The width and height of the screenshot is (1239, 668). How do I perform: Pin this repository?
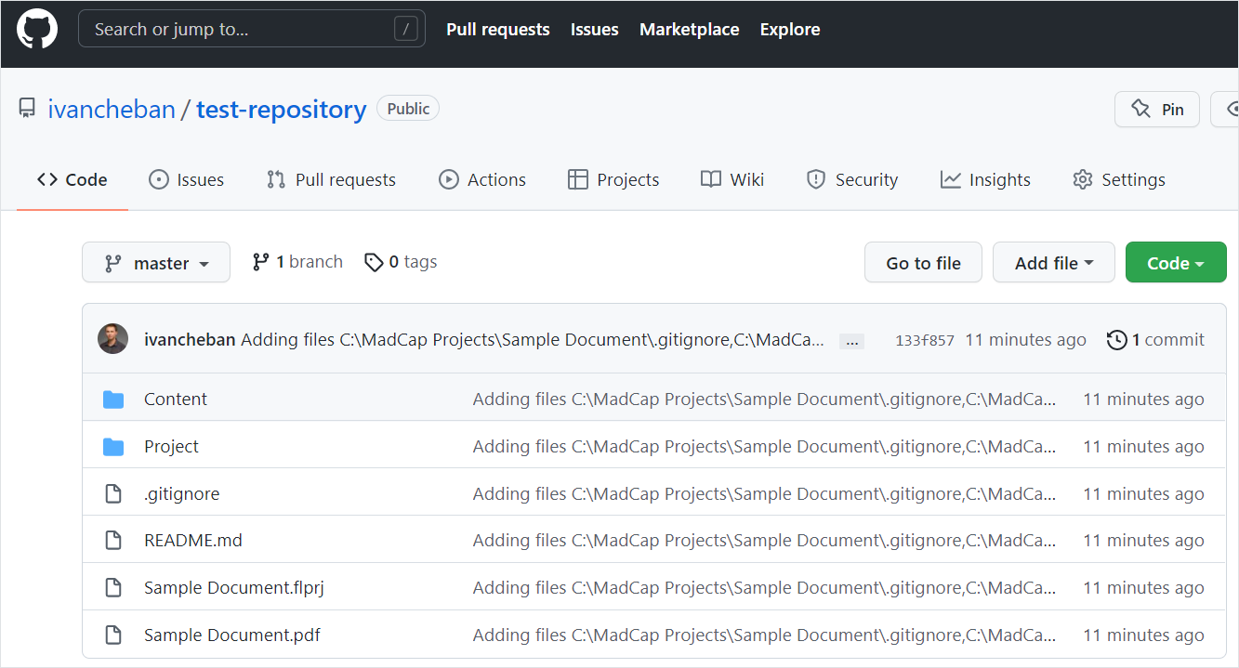coord(1156,109)
